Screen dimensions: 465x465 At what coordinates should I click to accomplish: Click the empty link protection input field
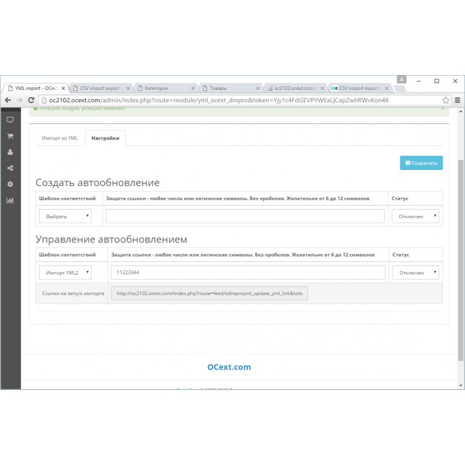point(246,216)
